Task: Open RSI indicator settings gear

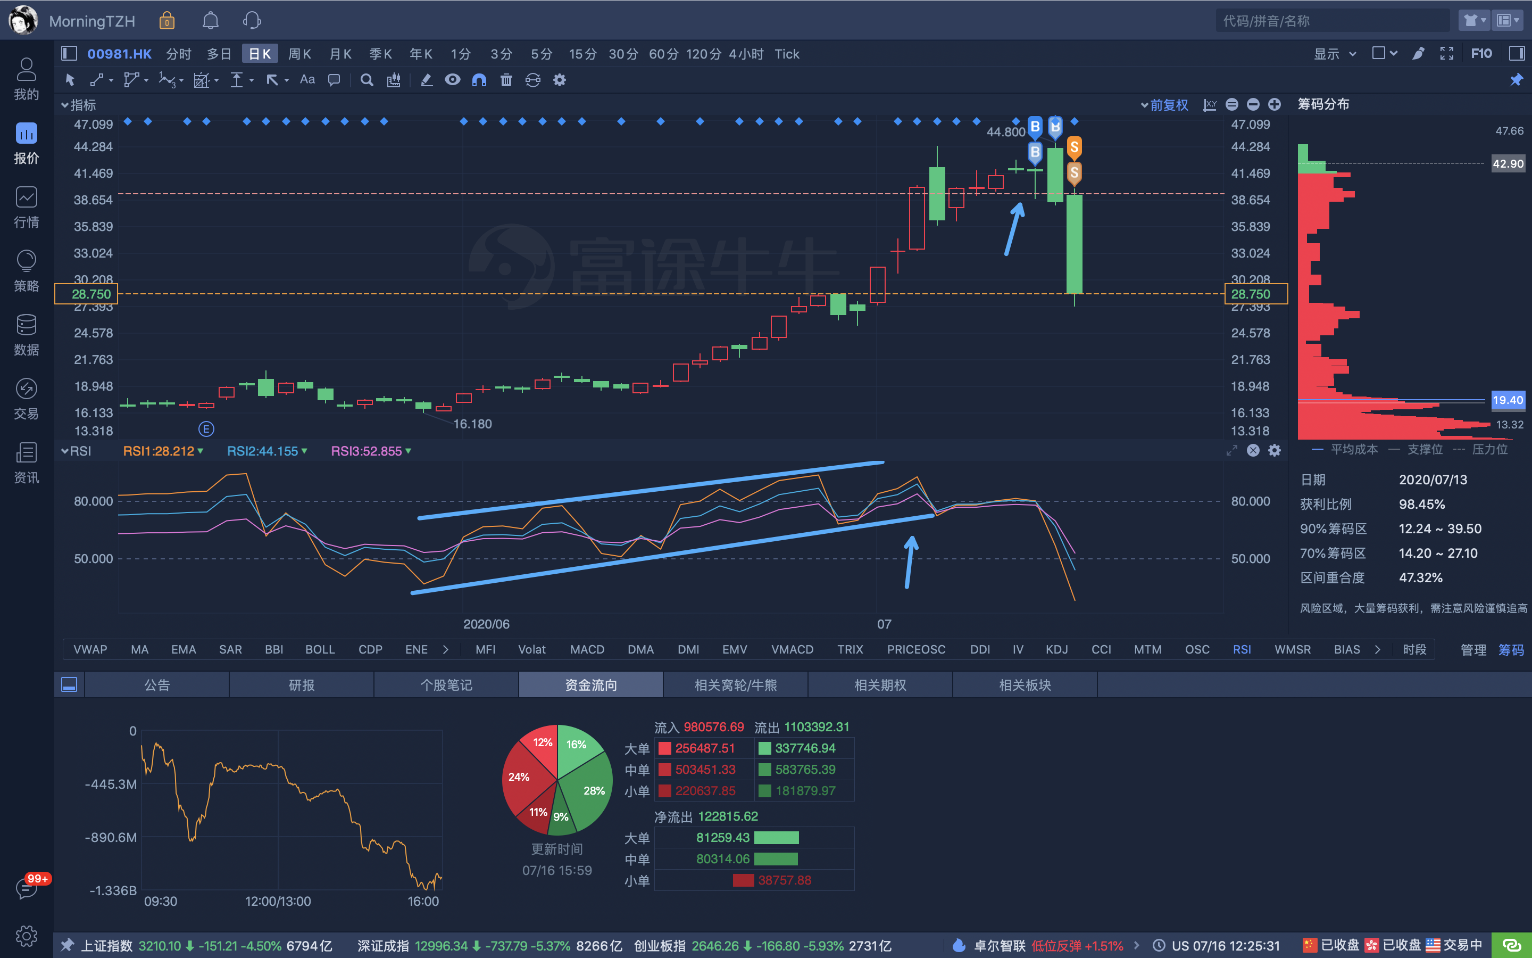Action: pyautogui.click(x=1275, y=450)
